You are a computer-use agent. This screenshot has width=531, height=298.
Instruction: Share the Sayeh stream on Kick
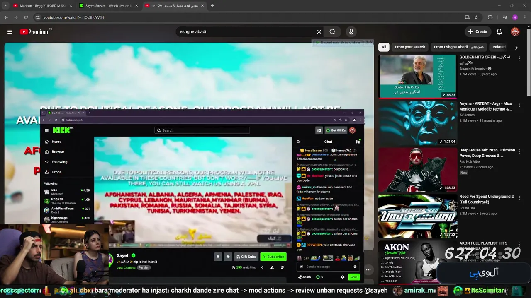(x=262, y=267)
